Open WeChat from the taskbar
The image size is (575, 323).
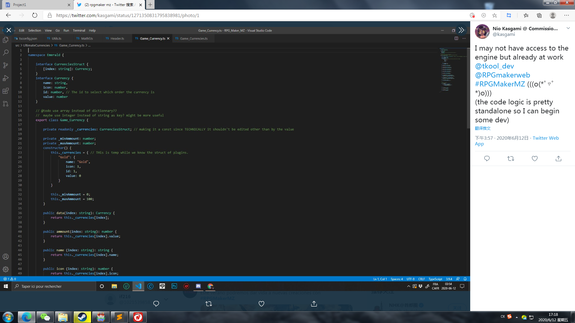(x=45, y=317)
